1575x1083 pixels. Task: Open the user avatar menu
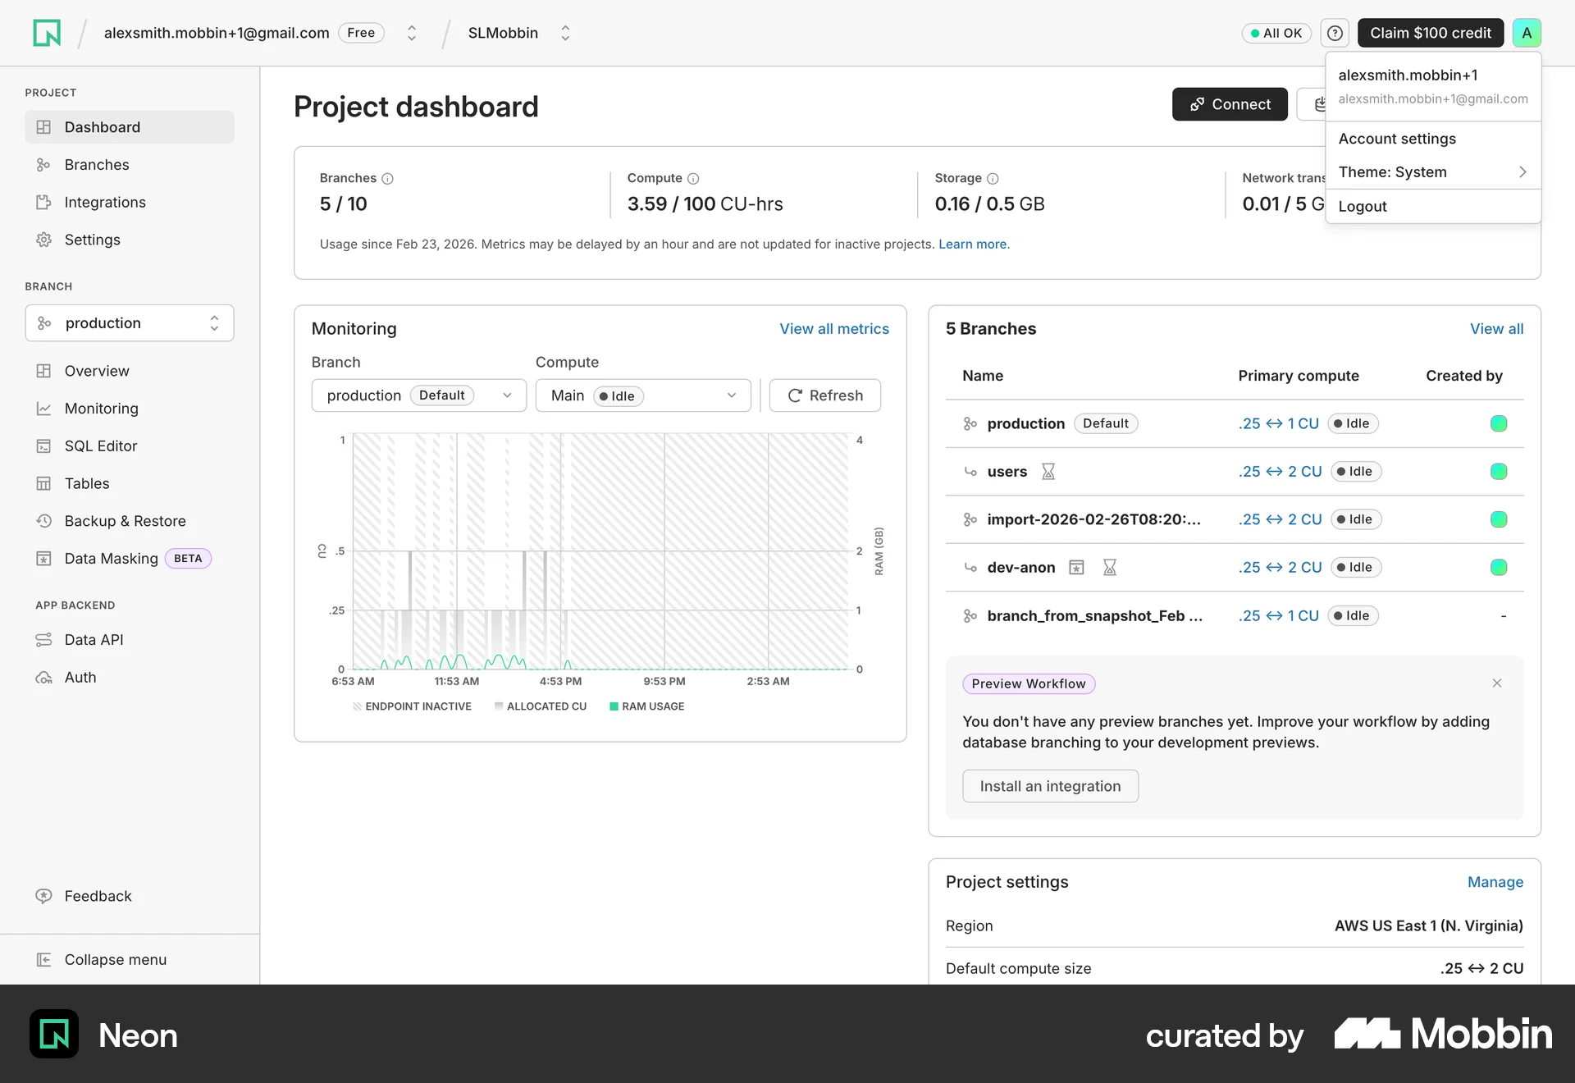[x=1527, y=33]
